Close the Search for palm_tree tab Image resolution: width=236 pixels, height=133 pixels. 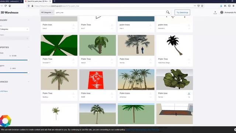[50, 1]
